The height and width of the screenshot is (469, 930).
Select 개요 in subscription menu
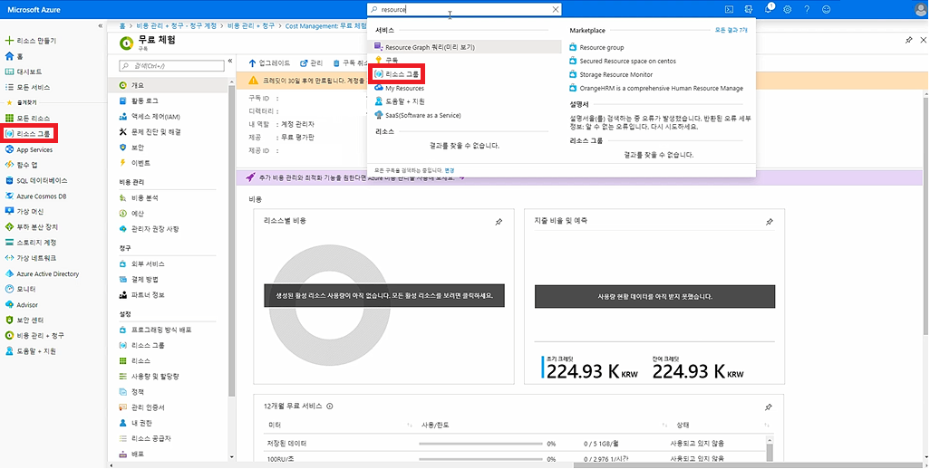coord(170,85)
